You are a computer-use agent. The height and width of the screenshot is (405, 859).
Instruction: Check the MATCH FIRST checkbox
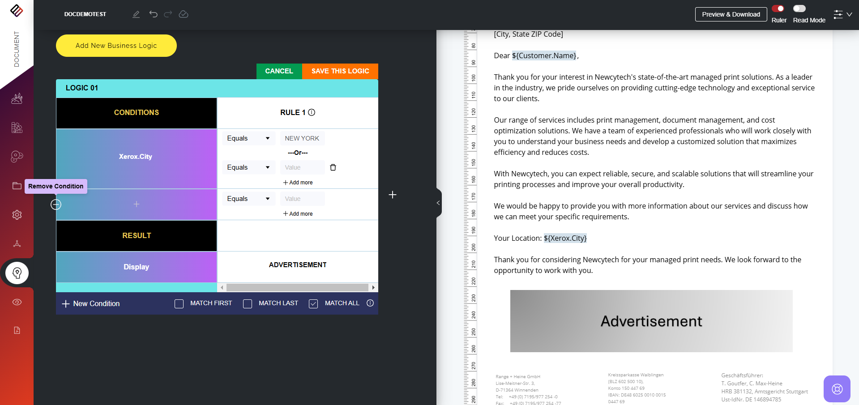179,304
